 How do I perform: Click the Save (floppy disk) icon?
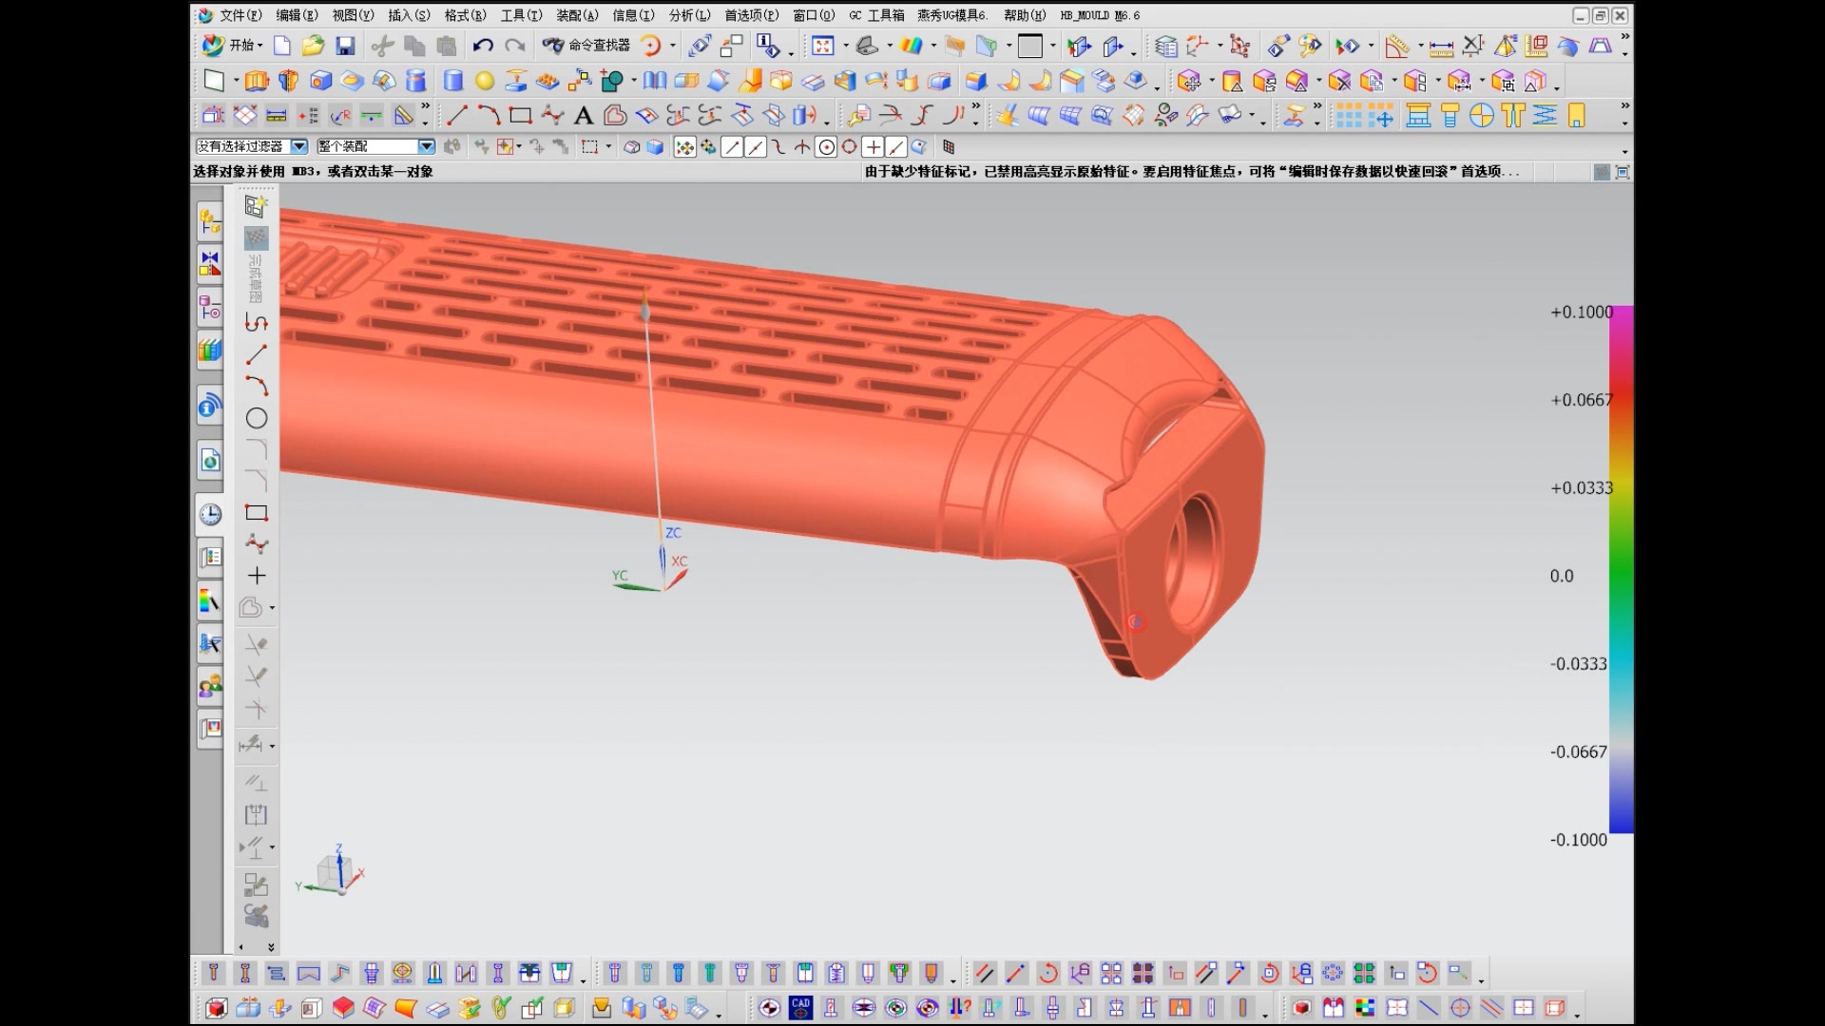coord(345,46)
